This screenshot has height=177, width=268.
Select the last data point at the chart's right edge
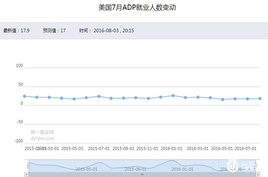click(x=260, y=99)
